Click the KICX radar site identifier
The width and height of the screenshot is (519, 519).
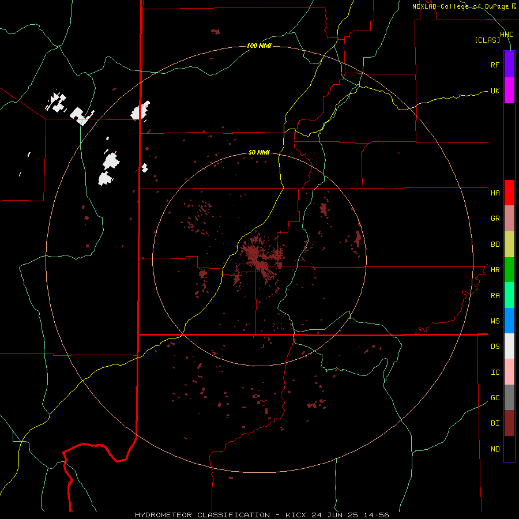296,515
